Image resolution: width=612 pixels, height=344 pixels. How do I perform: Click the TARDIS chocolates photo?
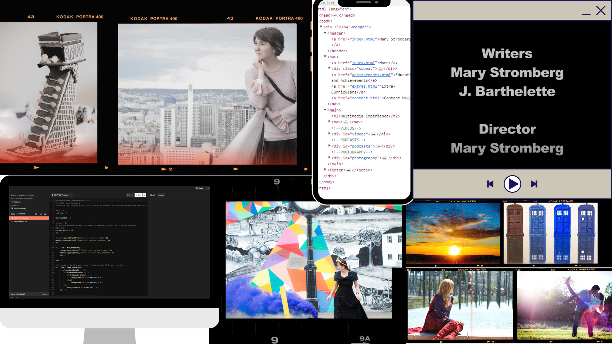point(550,233)
